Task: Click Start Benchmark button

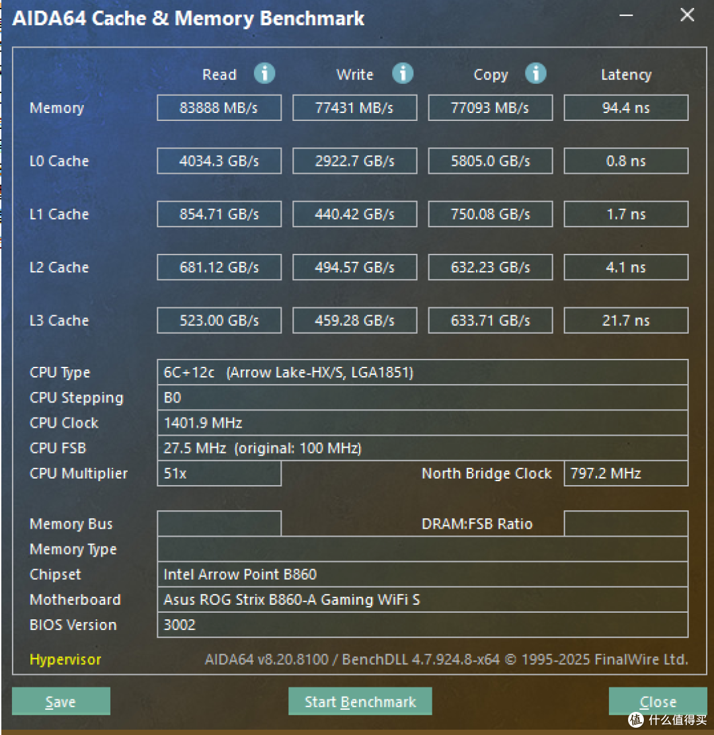Action: 360,701
